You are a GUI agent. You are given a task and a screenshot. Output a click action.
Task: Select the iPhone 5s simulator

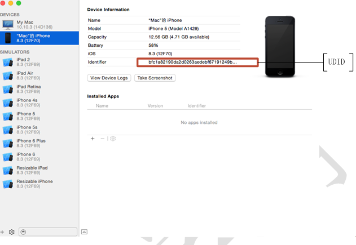coord(39,130)
